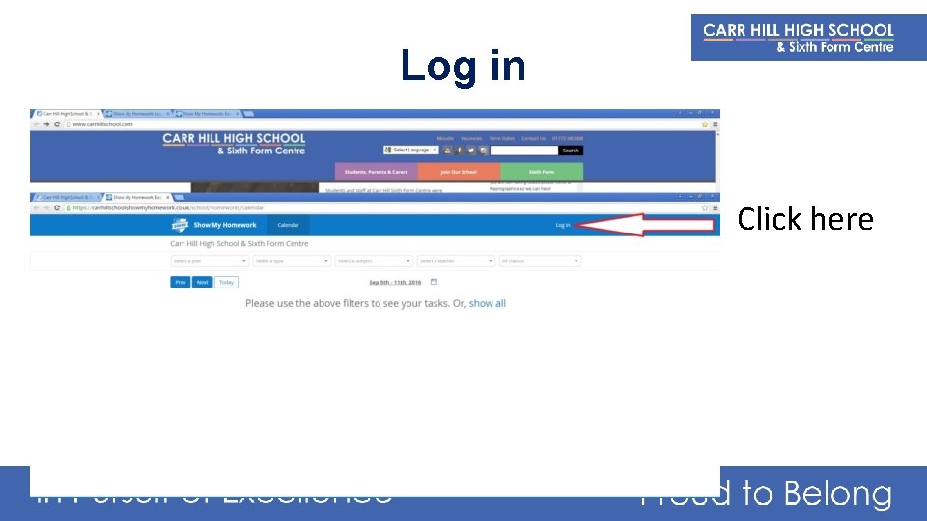This screenshot has width=927, height=521.
Task: Go forward in the carrhillschool.com window
Action: pyautogui.click(x=46, y=124)
